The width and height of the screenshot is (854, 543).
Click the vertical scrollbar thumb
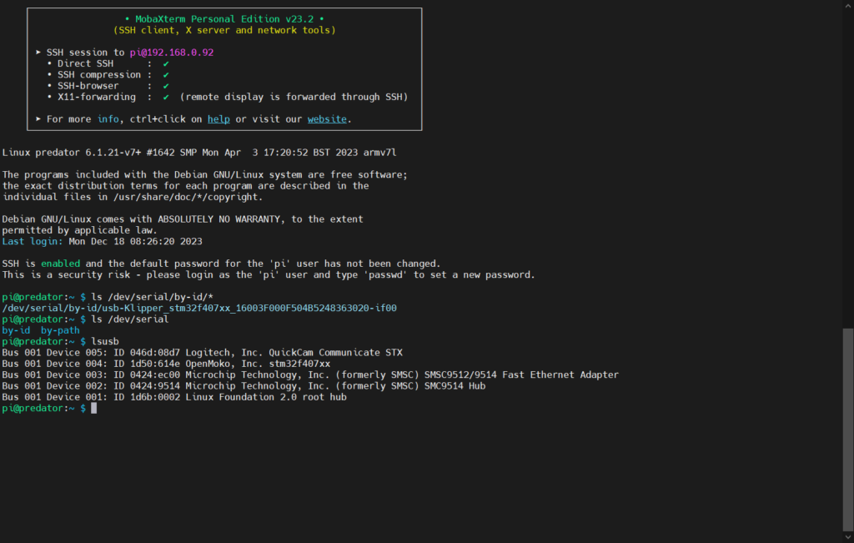coord(848,430)
